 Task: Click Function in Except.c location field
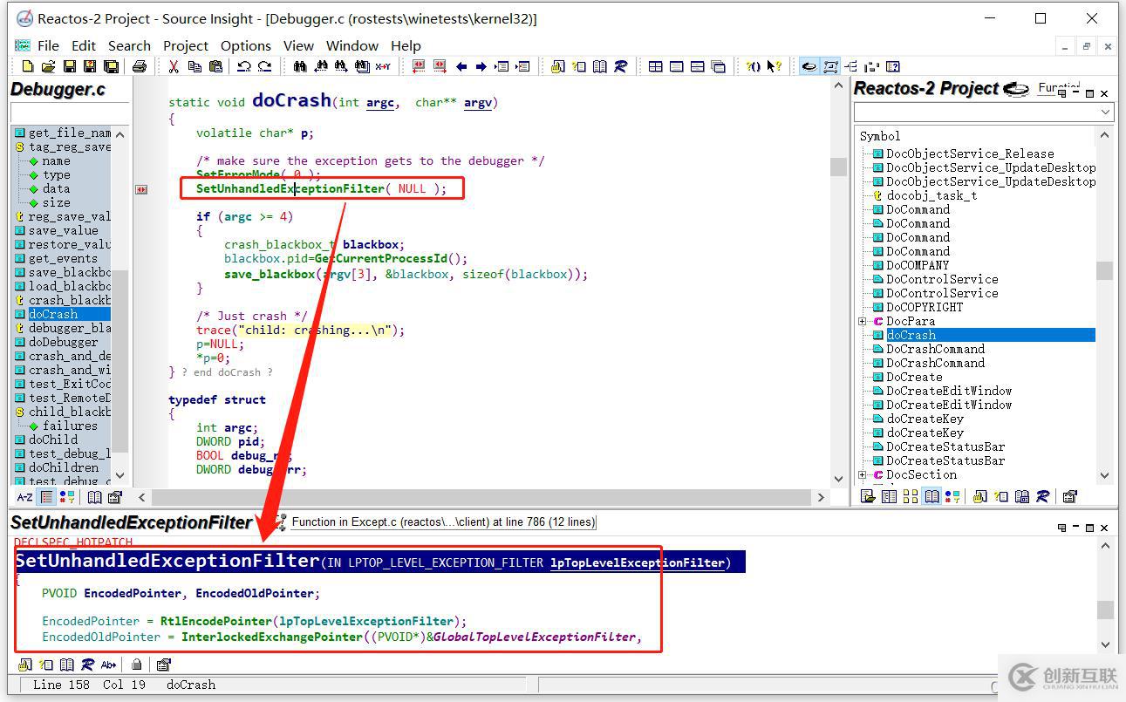[443, 521]
